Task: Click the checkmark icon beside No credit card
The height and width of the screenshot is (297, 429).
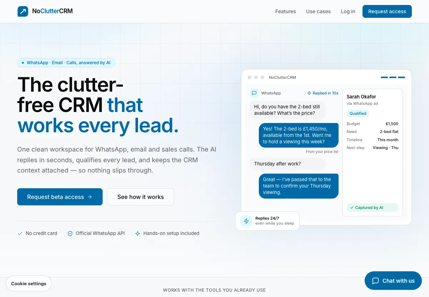Action: [20, 234]
